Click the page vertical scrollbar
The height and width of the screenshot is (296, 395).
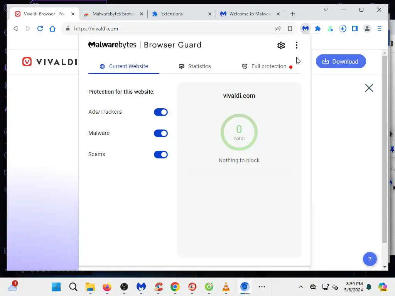(385, 149)
